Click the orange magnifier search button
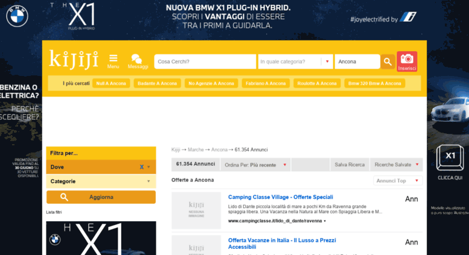The height and width of the screenshot is (255, 469). (x=388, y=62)
